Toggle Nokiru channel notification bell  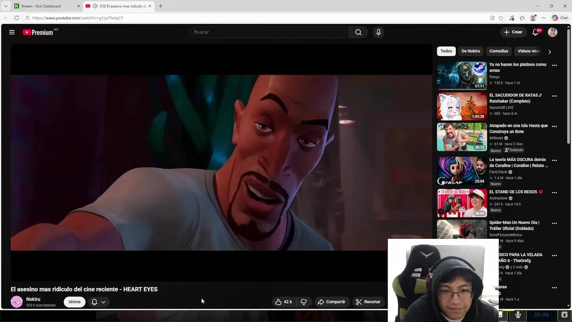point(94,302)
